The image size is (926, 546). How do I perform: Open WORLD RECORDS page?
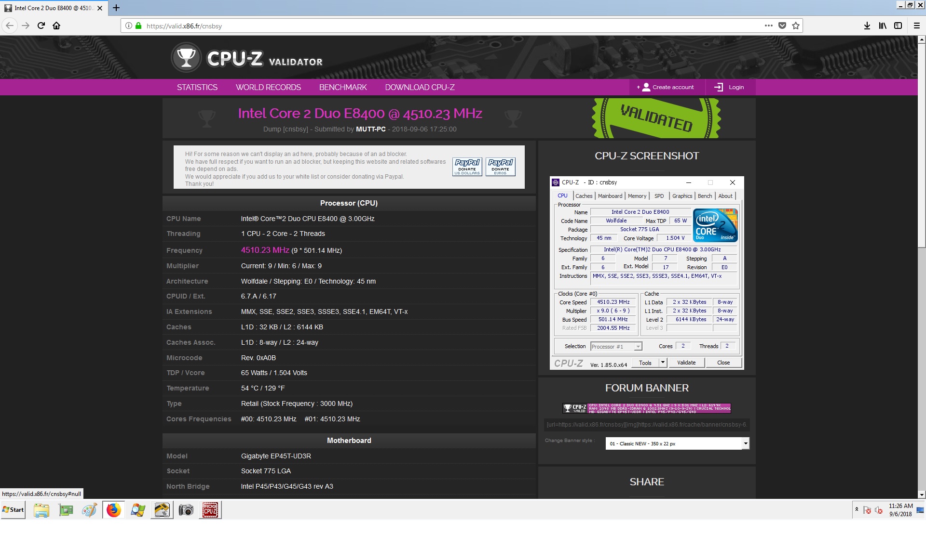coord(268,87)
